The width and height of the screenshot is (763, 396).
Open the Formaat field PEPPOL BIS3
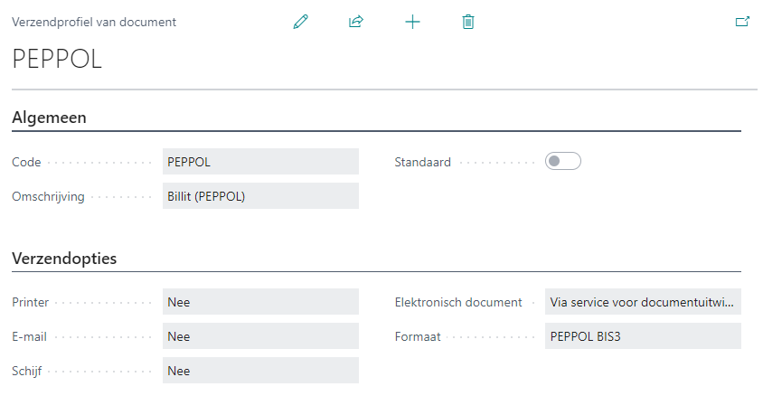click(643, 336)
